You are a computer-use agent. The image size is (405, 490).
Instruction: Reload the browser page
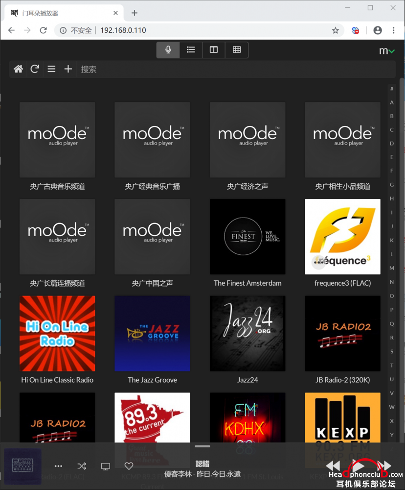[x=43, y=30]
